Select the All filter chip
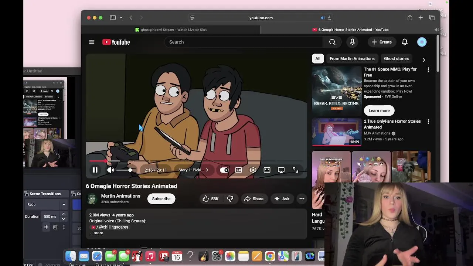 (318, 58)
